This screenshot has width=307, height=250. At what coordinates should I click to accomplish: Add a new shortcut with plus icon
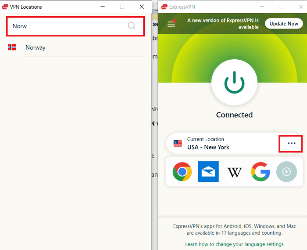[x=286, y=172]
